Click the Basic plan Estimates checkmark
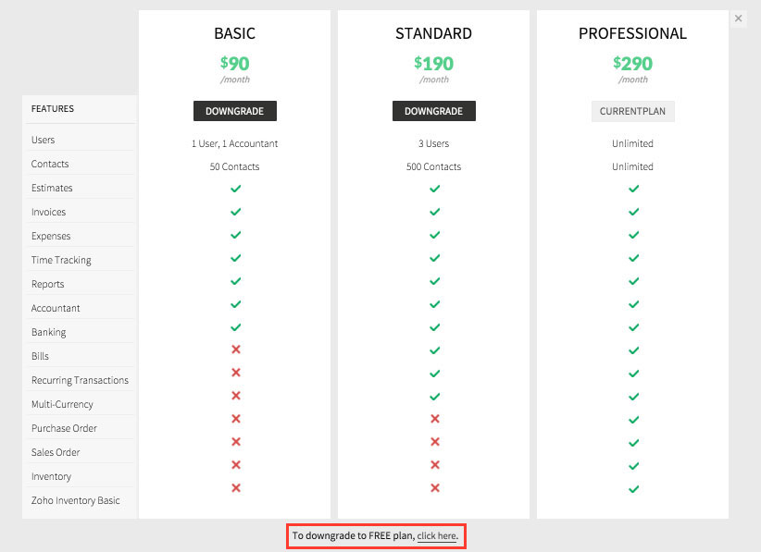Image resolution: width=761 pixels, height=552 pixels. (x=236, y=189)
